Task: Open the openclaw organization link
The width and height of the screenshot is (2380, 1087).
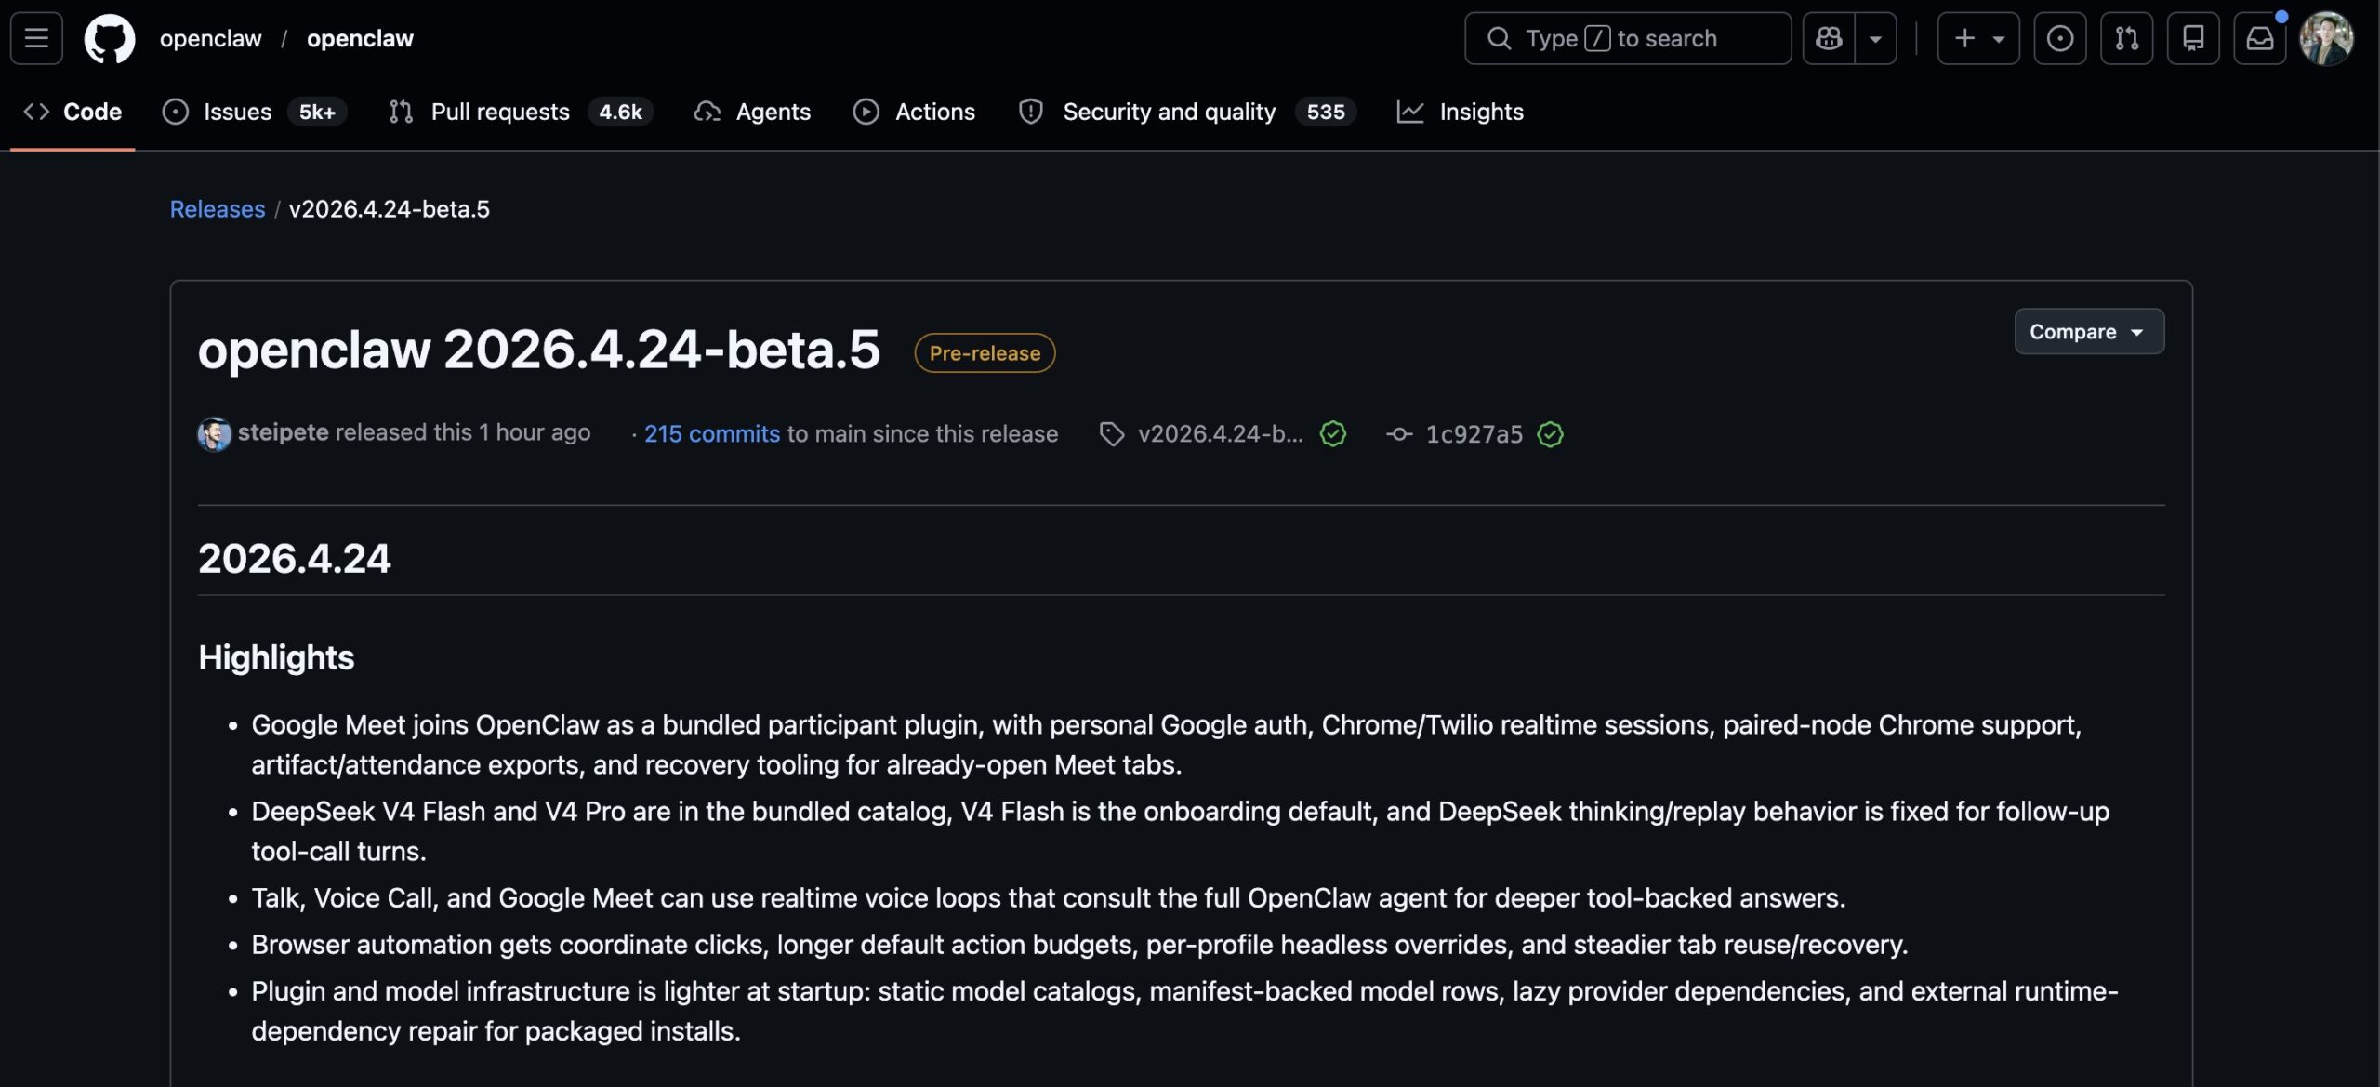Action: tap(211, 38)
